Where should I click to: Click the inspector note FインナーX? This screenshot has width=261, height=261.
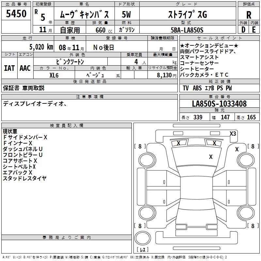tap(18, 143)
